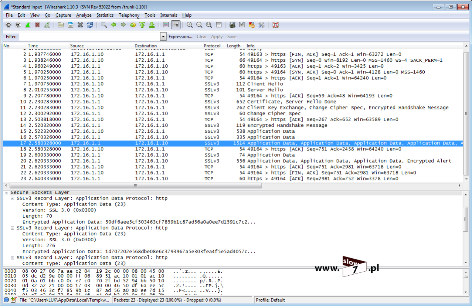Click the Clear filter button

click(x=202, y=37)
